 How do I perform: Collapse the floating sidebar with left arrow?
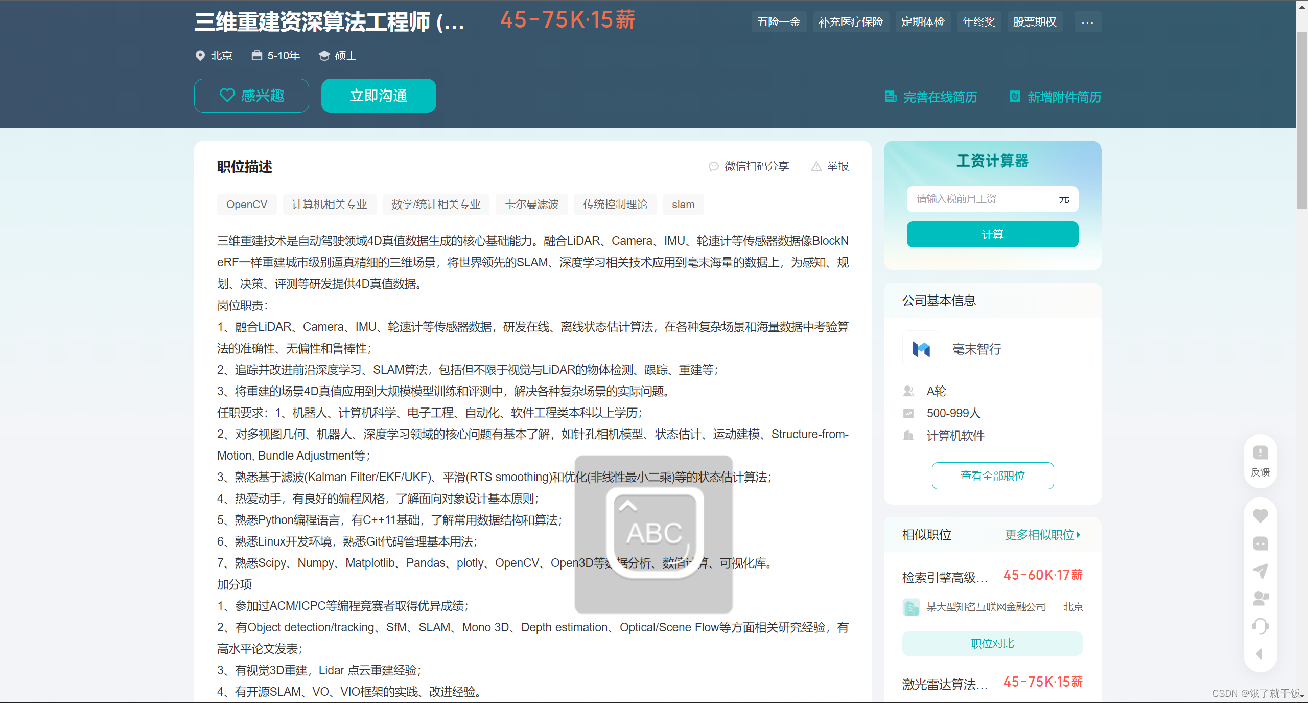point(1259,654)
